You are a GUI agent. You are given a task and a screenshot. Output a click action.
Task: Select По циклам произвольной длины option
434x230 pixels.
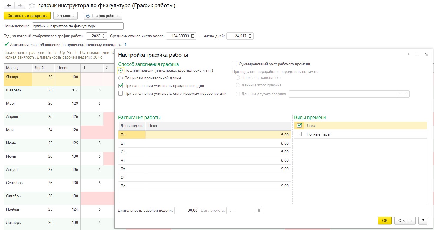click(120, 78)
